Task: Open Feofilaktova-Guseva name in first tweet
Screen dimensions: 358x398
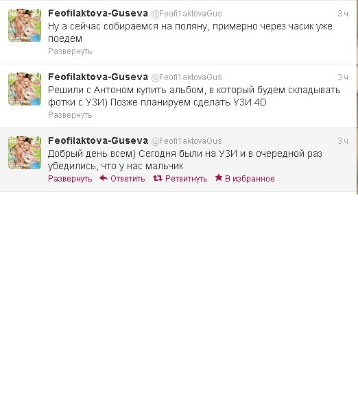Action: pos(98,13)
